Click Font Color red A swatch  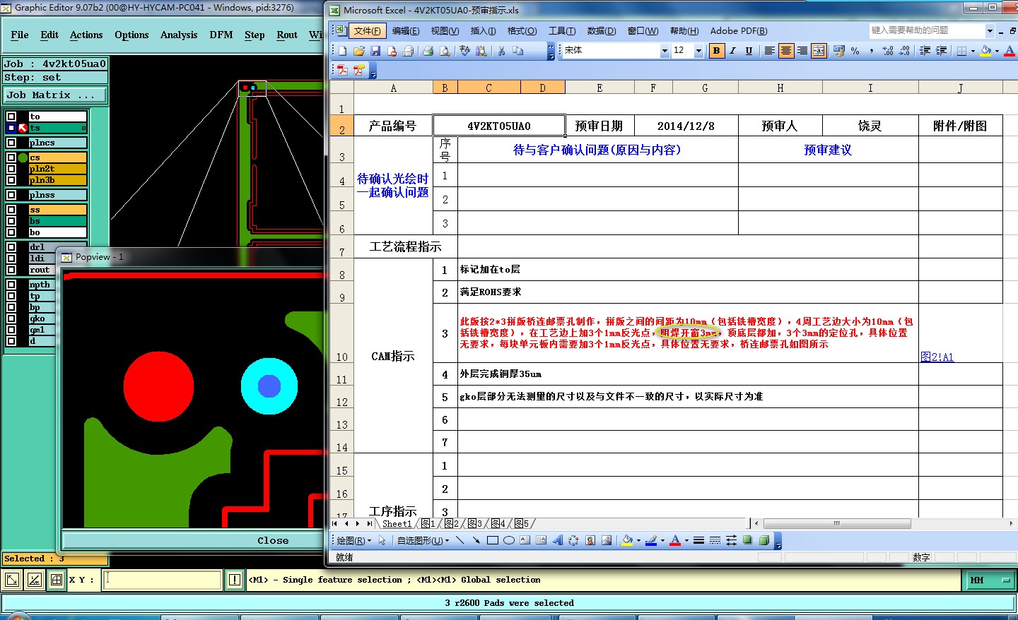[x=1010, y=51]
